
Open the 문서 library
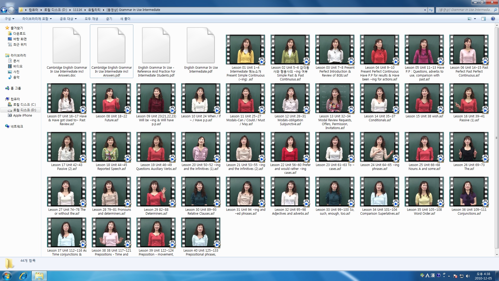16,61
